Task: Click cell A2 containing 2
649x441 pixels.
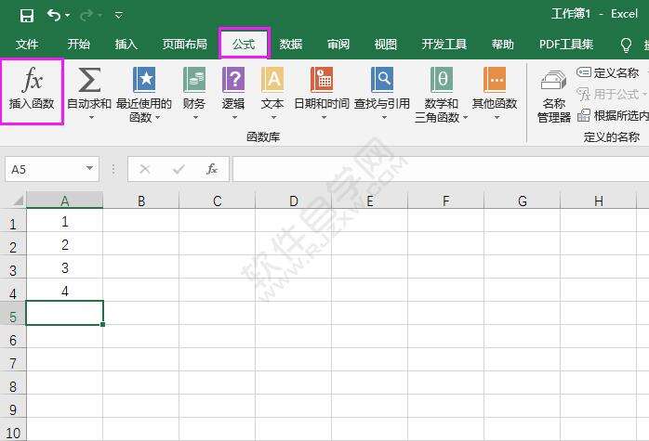Action: 64,244
